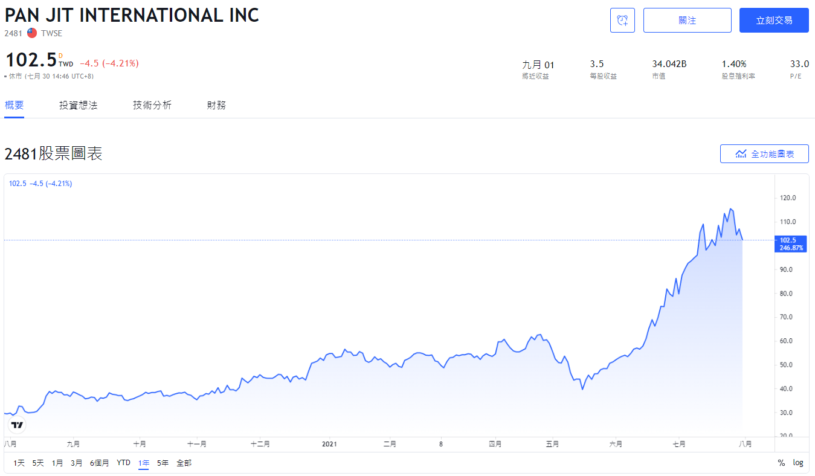Set chart range to 1天
815x476 pixels.
point(19,463)
